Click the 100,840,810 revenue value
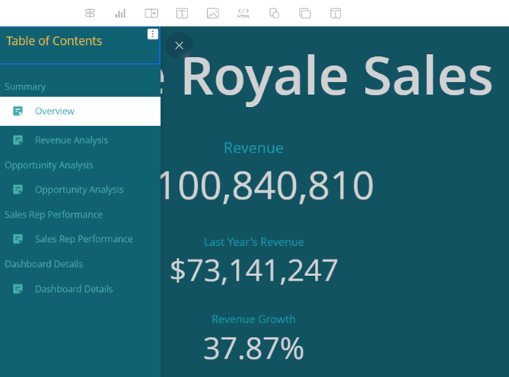Screen dimensions: 509x377 pos(267,186)
